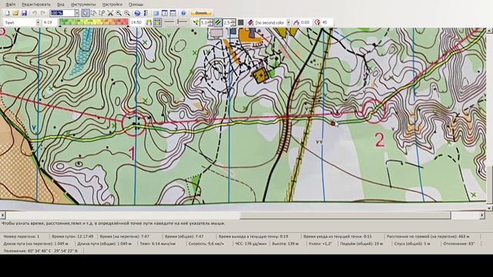Click the icon right of the globe
The width and height of the screenshot is (493, 277).
pos(146,13)
